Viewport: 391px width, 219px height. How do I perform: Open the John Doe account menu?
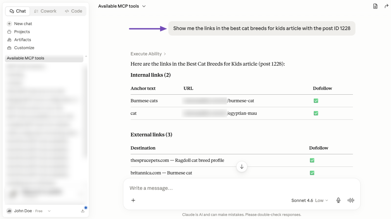click(28, 211)
